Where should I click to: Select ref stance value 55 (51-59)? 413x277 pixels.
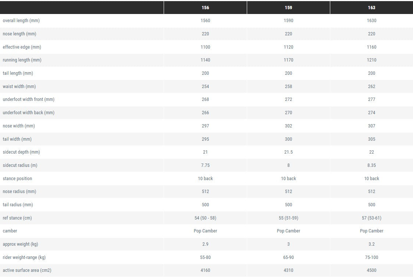point(288,218)
